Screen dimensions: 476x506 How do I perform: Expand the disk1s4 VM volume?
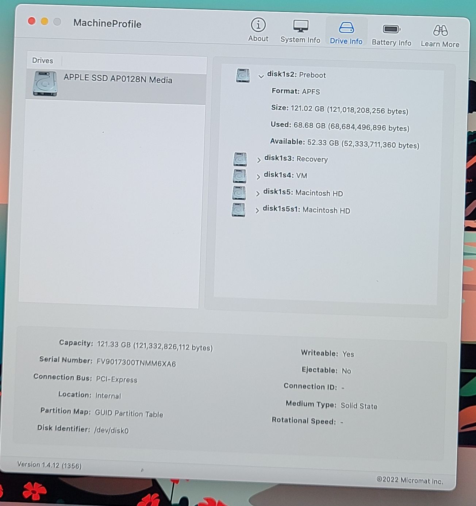tap(258, 177)
